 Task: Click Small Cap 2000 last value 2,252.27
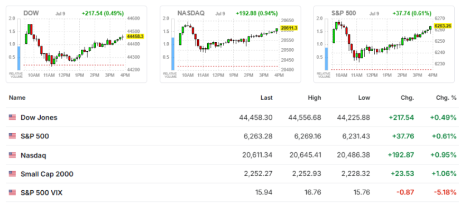click(259, 174)
